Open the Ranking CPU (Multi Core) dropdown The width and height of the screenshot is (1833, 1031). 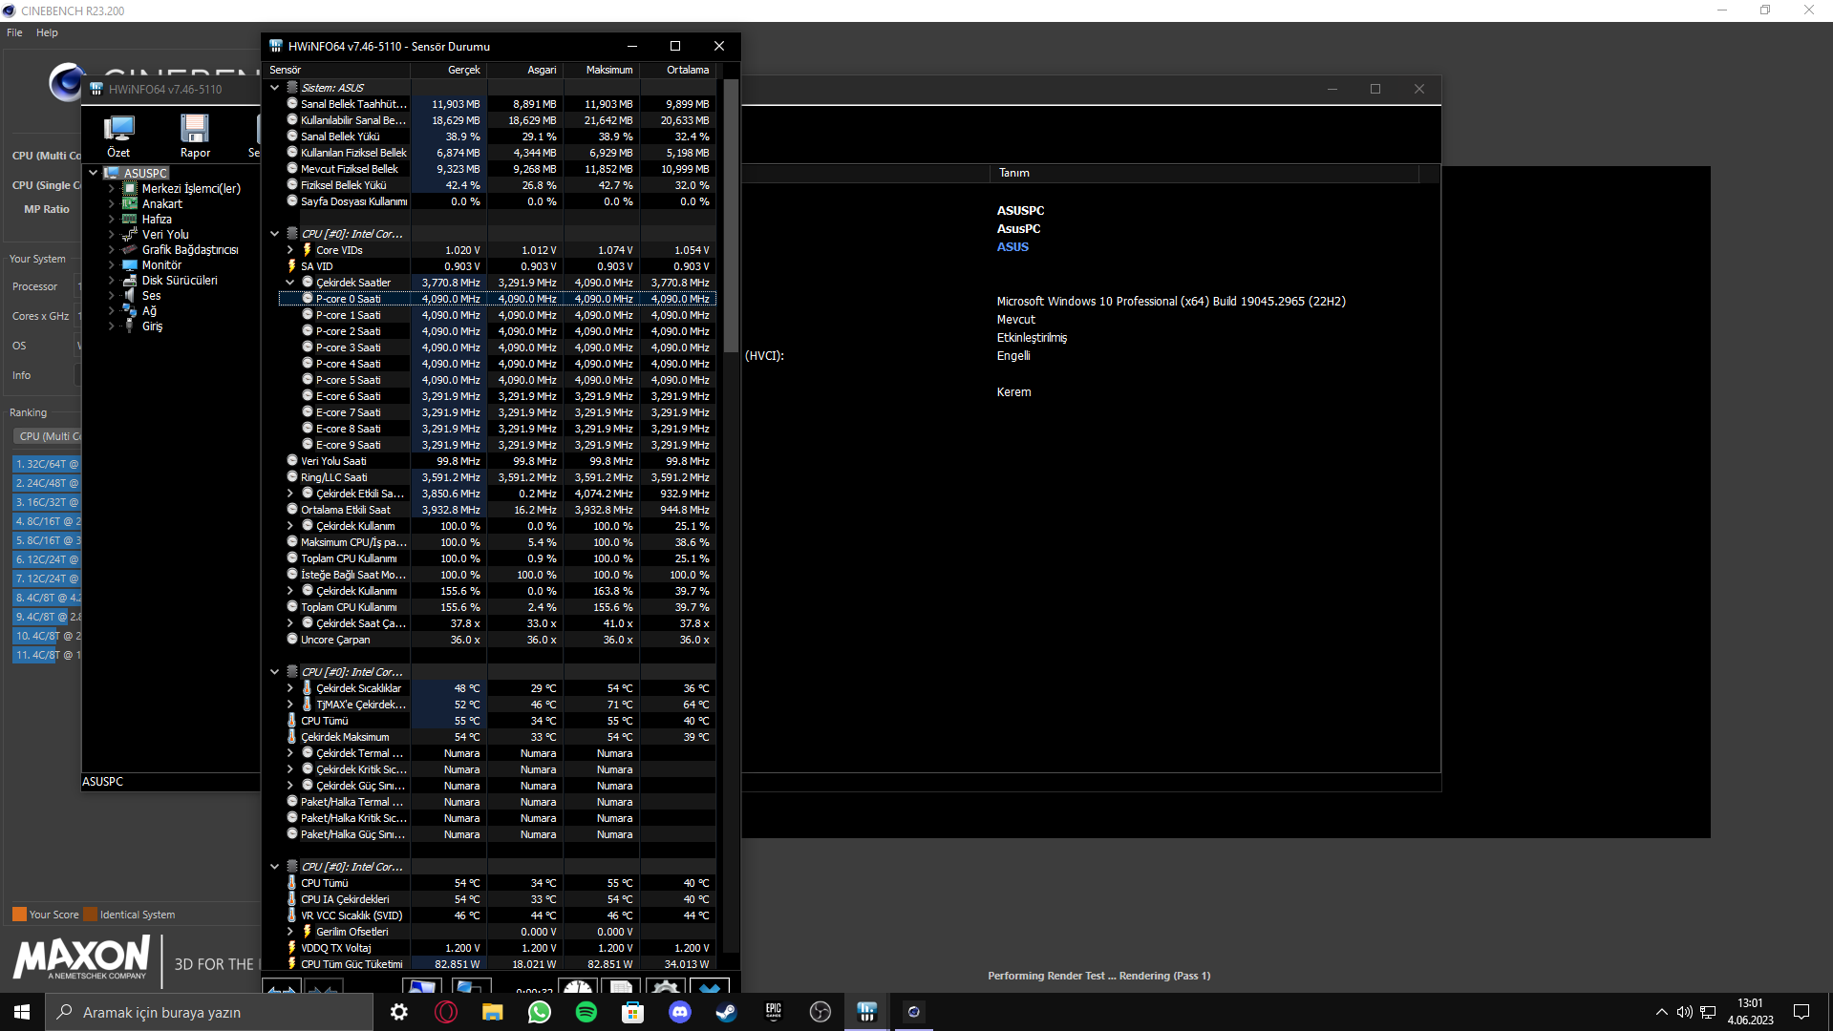[x=47, y=436]
